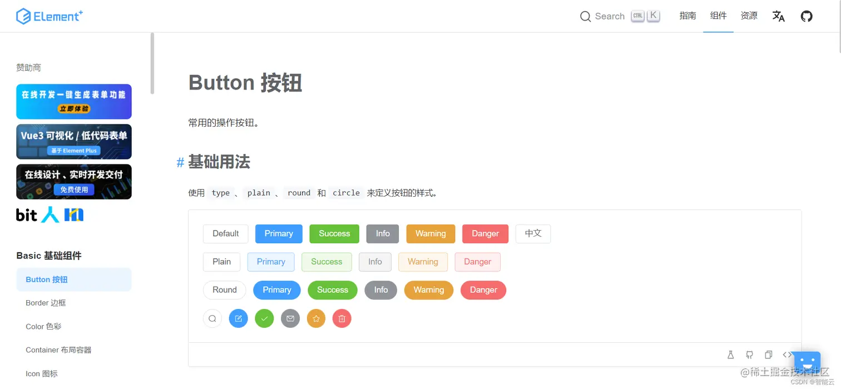Viewport: 841px width, 389px height.
Task: Focus the Search input field
Action: 609,16
